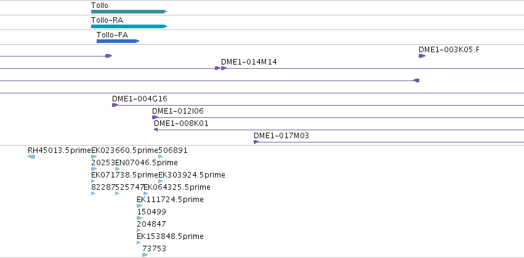
Task: Select the EK153848.5prime EST marker
Action: (x=139, y=243)
